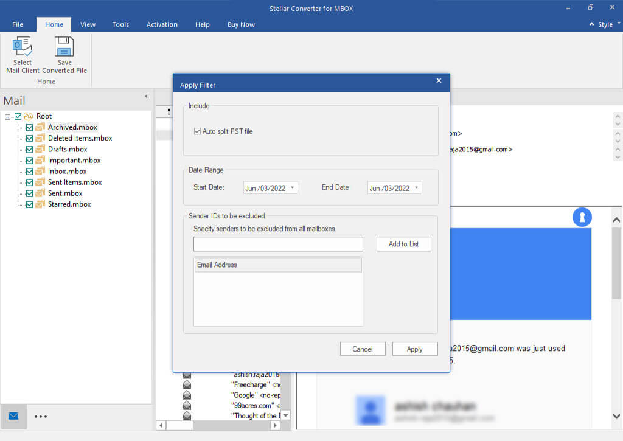
Task: Click the Sent.mbox folder icon
Action: click(x=40, y=193)
